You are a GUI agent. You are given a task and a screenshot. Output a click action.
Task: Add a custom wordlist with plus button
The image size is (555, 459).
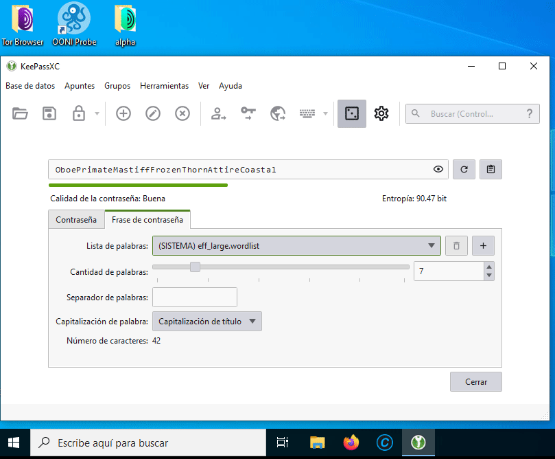pyautogui.click(x=483, y=245)
